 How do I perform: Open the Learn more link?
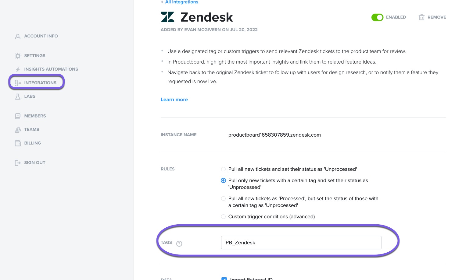[174, 100]
